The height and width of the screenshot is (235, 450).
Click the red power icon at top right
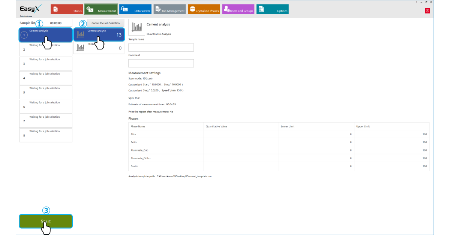(427, 11)
